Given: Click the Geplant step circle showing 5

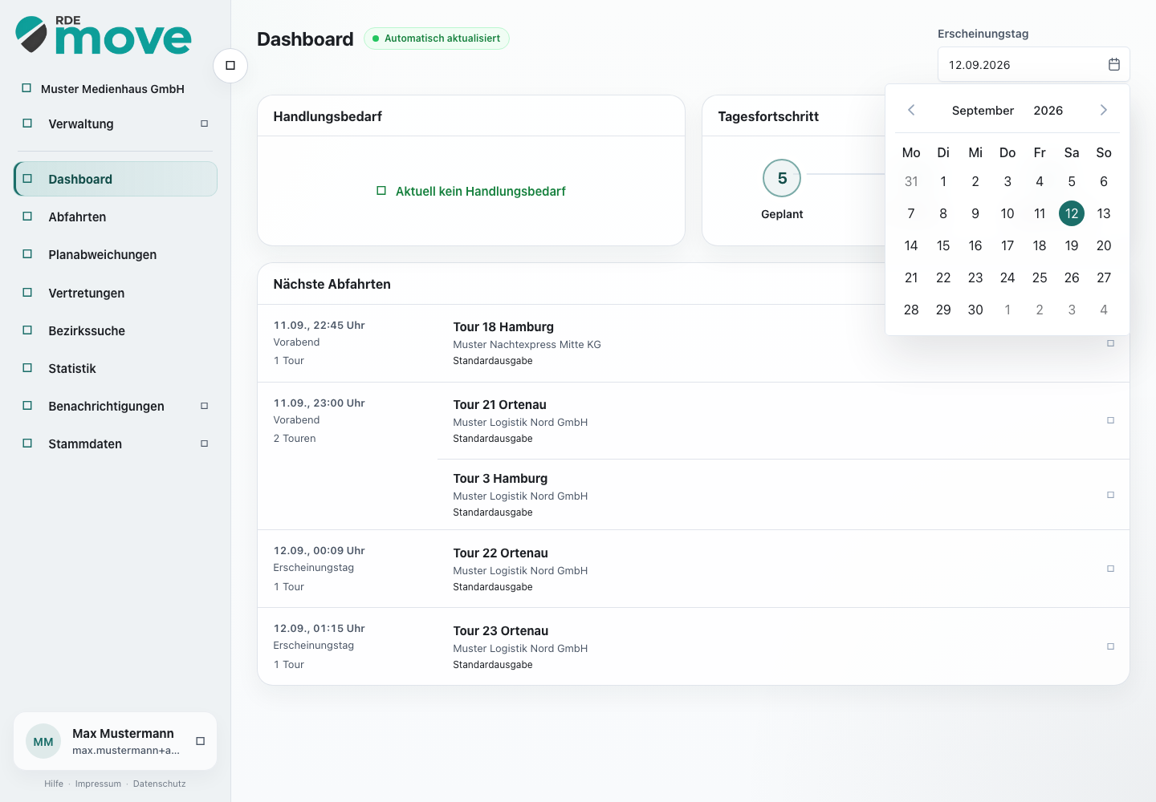Looking at the screenshot, I should 782,178.
